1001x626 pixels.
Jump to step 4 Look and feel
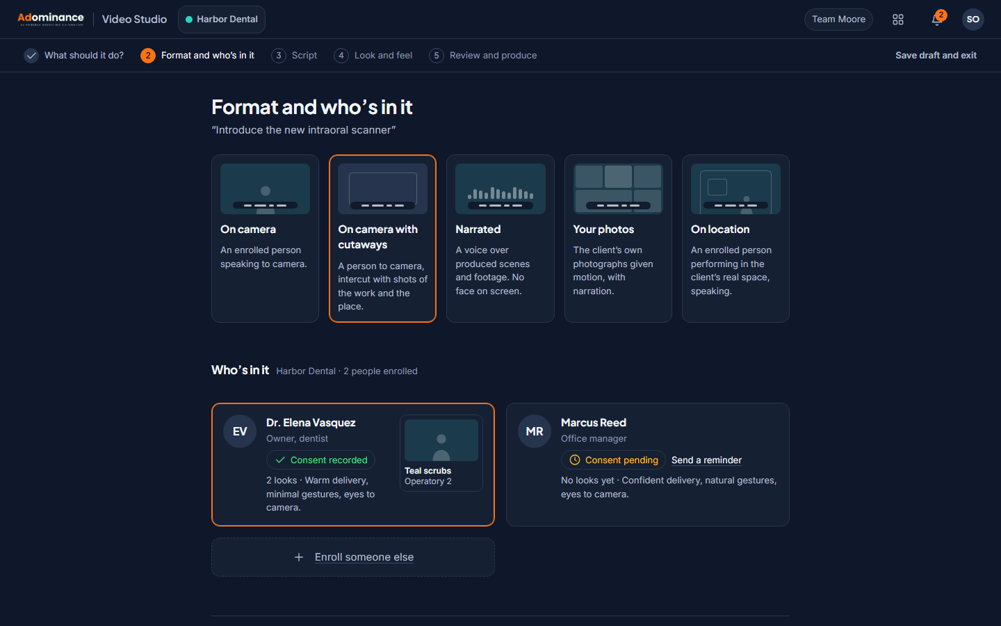coord(373,56)
